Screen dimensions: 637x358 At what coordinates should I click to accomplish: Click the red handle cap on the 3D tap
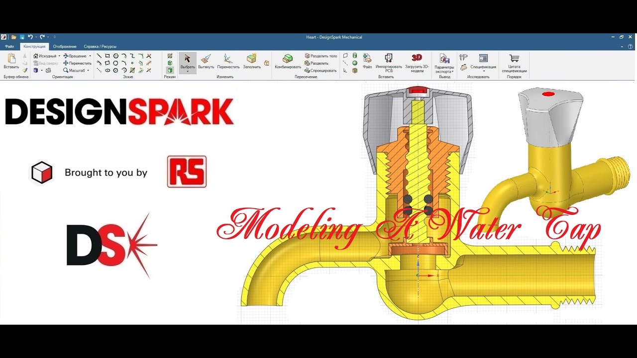click(x=548, y=93)
